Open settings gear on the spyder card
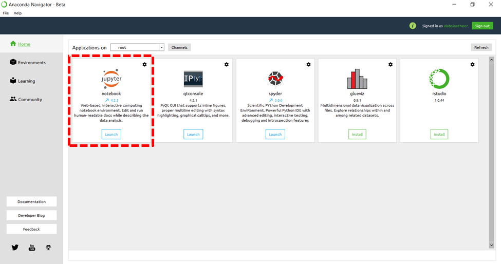This screenshot has width=501, height=264. tap(308, 65)
